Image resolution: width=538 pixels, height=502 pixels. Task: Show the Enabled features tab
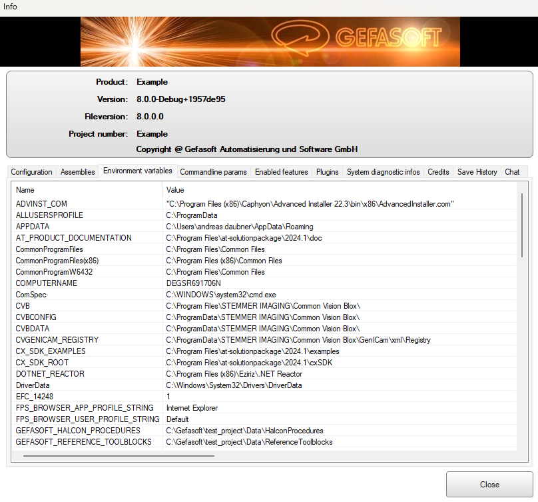282,172
